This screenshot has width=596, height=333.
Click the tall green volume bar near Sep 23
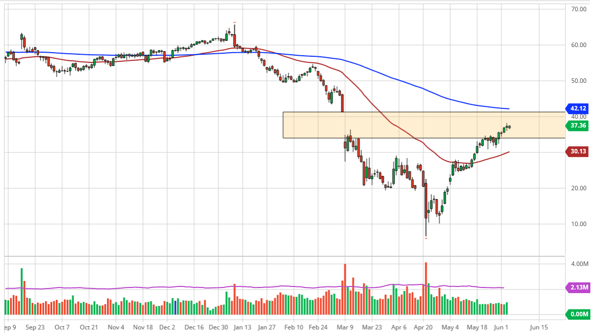pos(21,291)
